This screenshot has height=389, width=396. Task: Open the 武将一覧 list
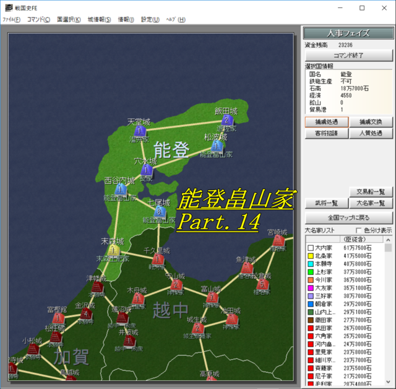pos(327,203)
